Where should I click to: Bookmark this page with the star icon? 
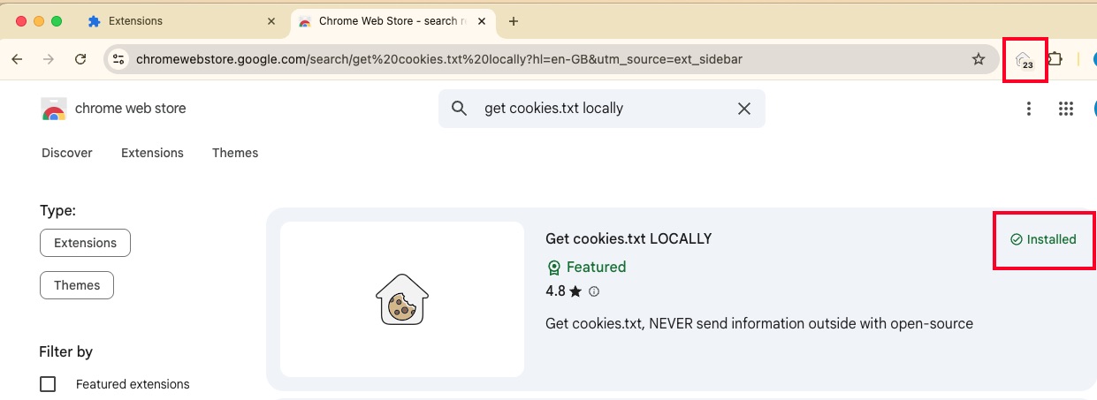tap(978, 60)
